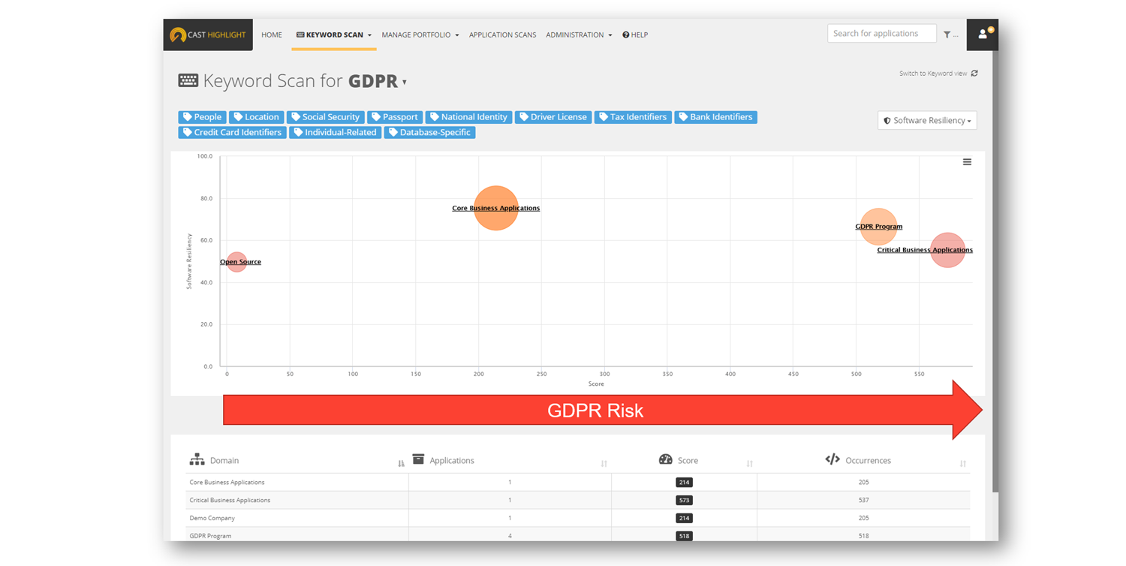Sort table by Applications column
This screenshot has height=566, width=1126.
click(x=604, y=463)
